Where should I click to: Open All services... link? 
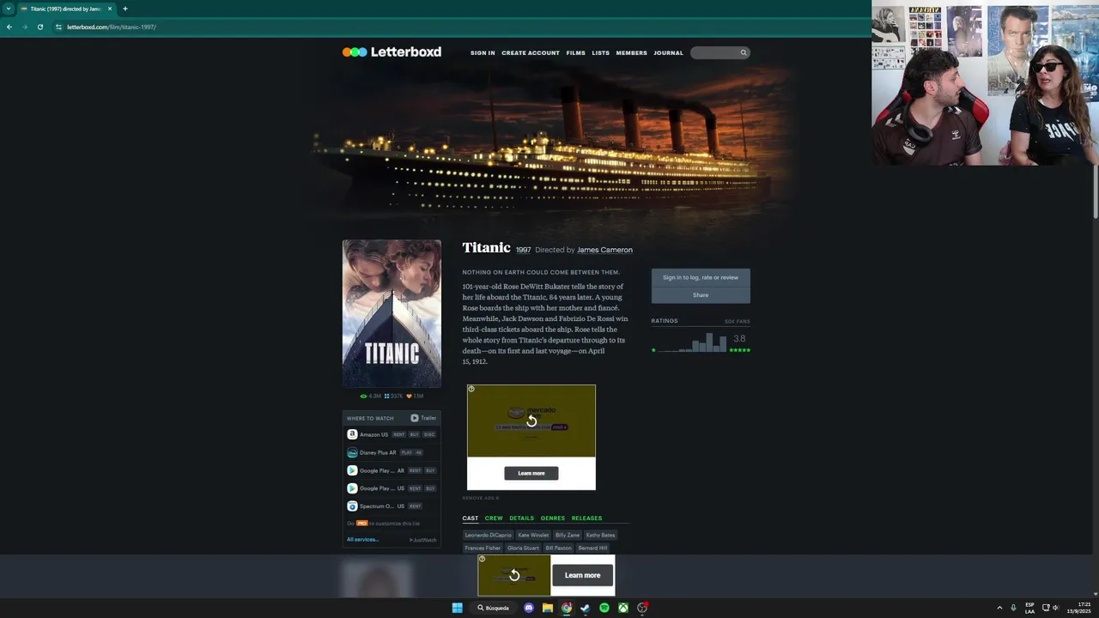pyautogui.click(x=362, y=539)
